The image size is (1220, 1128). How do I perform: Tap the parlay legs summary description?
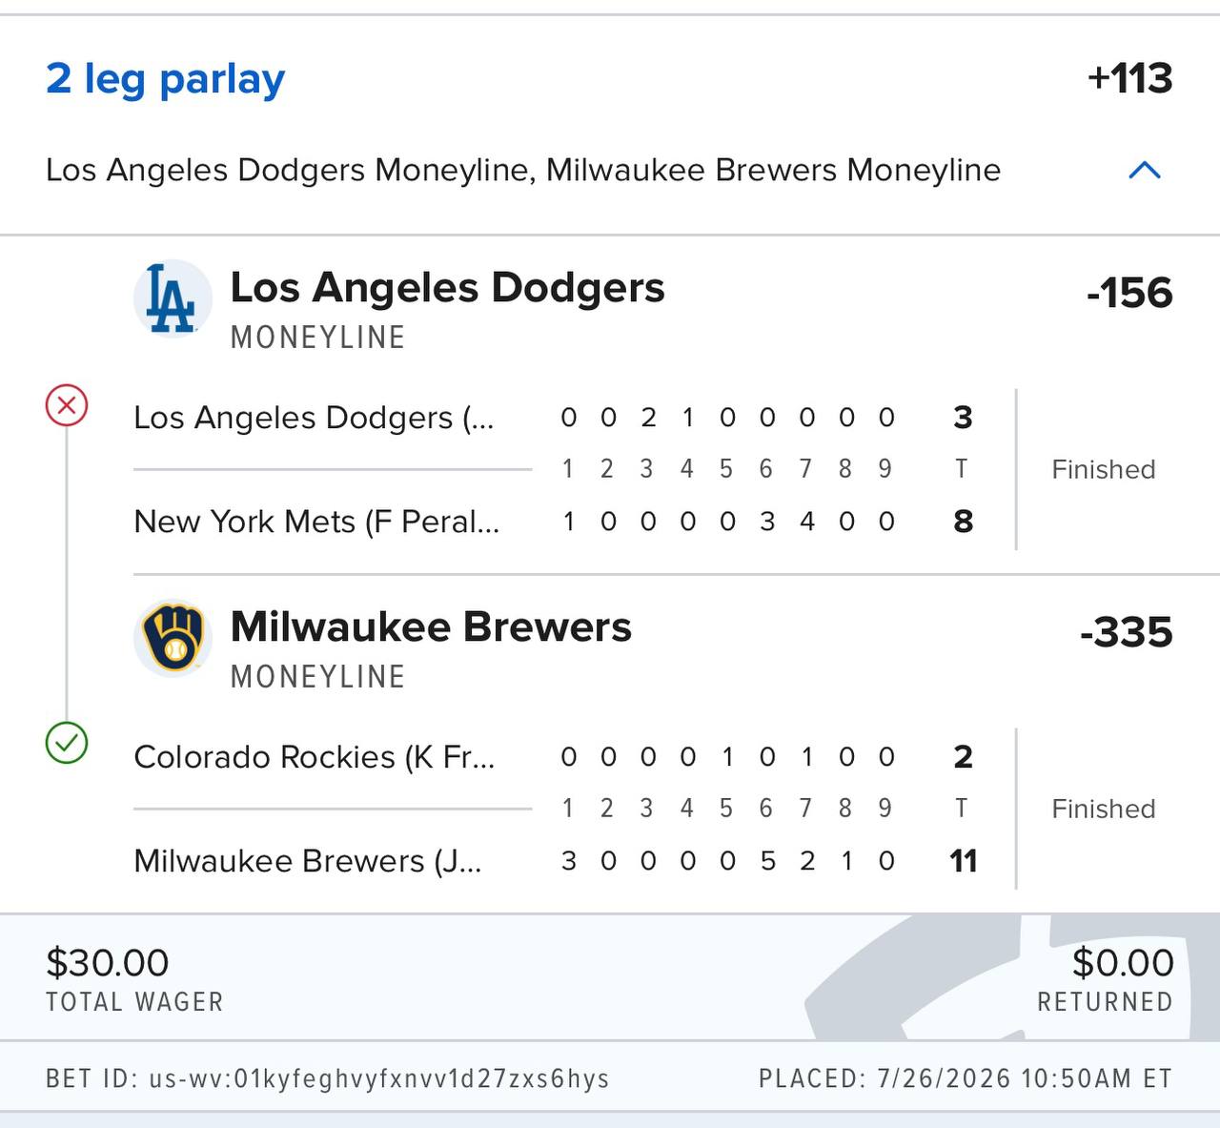click(523, 170)
